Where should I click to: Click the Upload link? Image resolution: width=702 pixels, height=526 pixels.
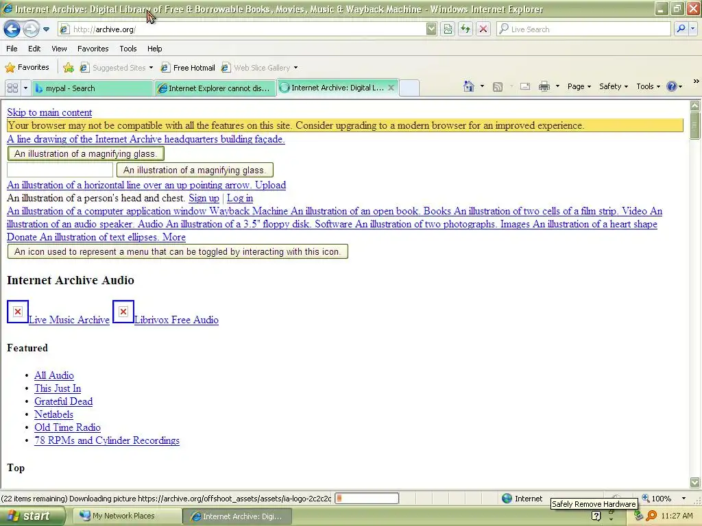click(x=270, y=185)
